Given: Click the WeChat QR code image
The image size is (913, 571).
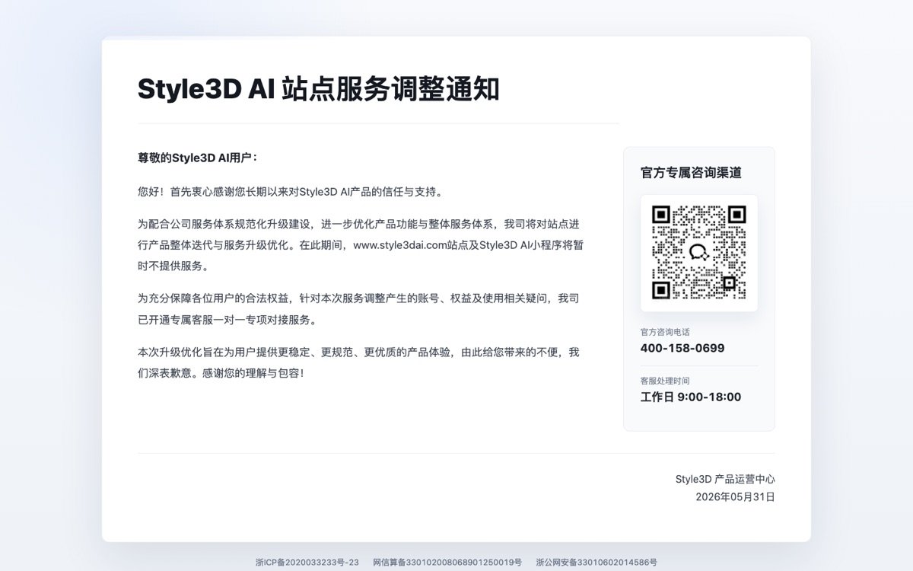Looking at the screenshot, I should coord(699,253).
